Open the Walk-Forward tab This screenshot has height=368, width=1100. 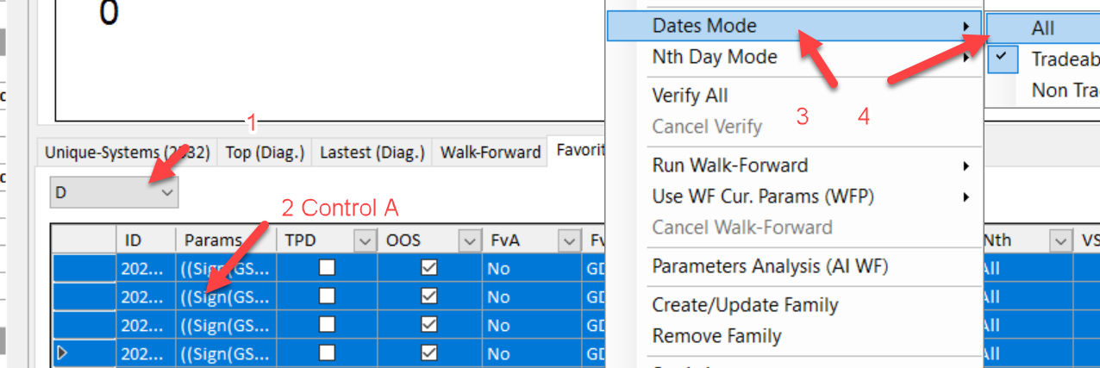click(x=491, y=153)
